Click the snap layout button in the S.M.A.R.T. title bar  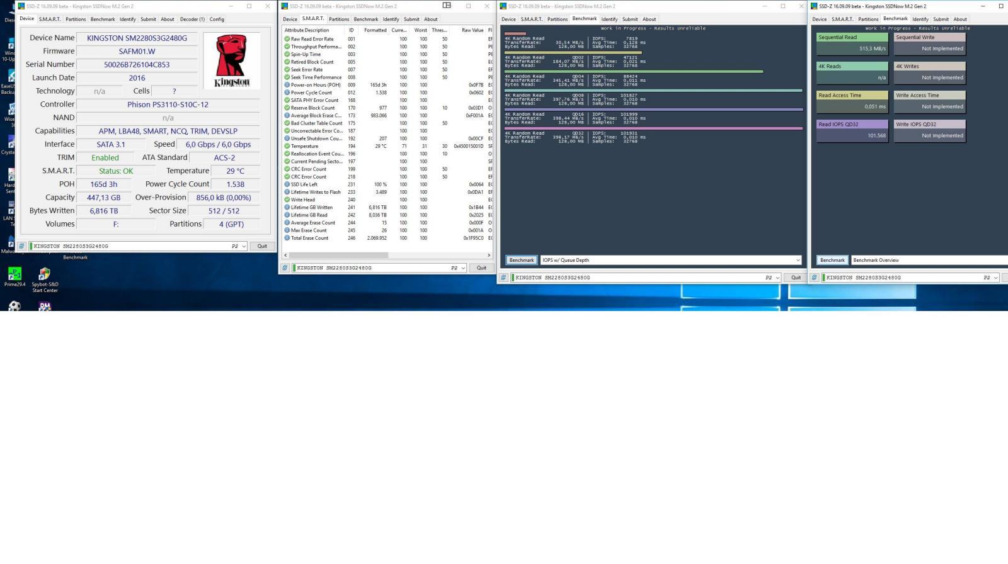(447, 6)
